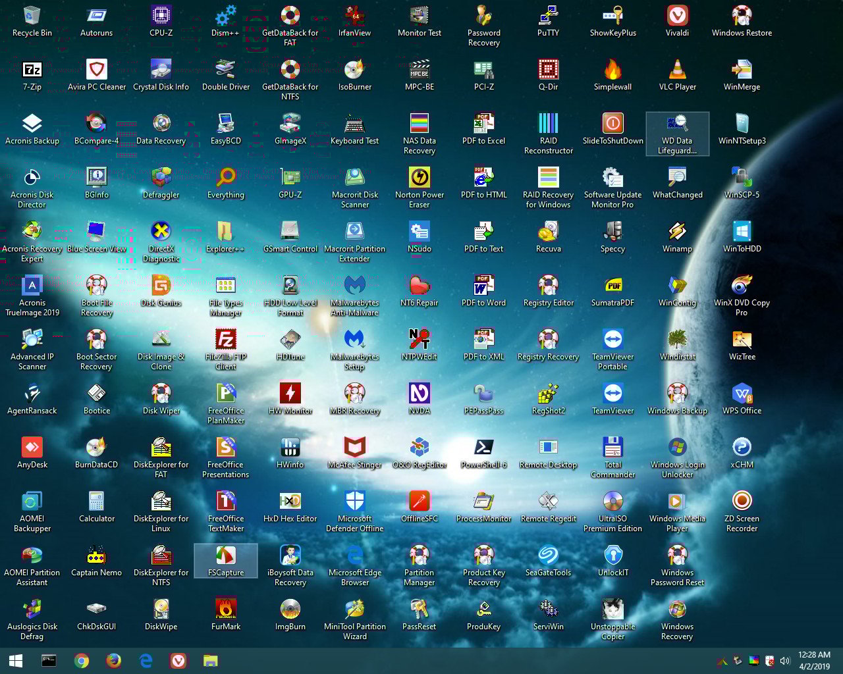Open the IrfanView shortcut
Viewport: 843px width, 674px height.
354,20
